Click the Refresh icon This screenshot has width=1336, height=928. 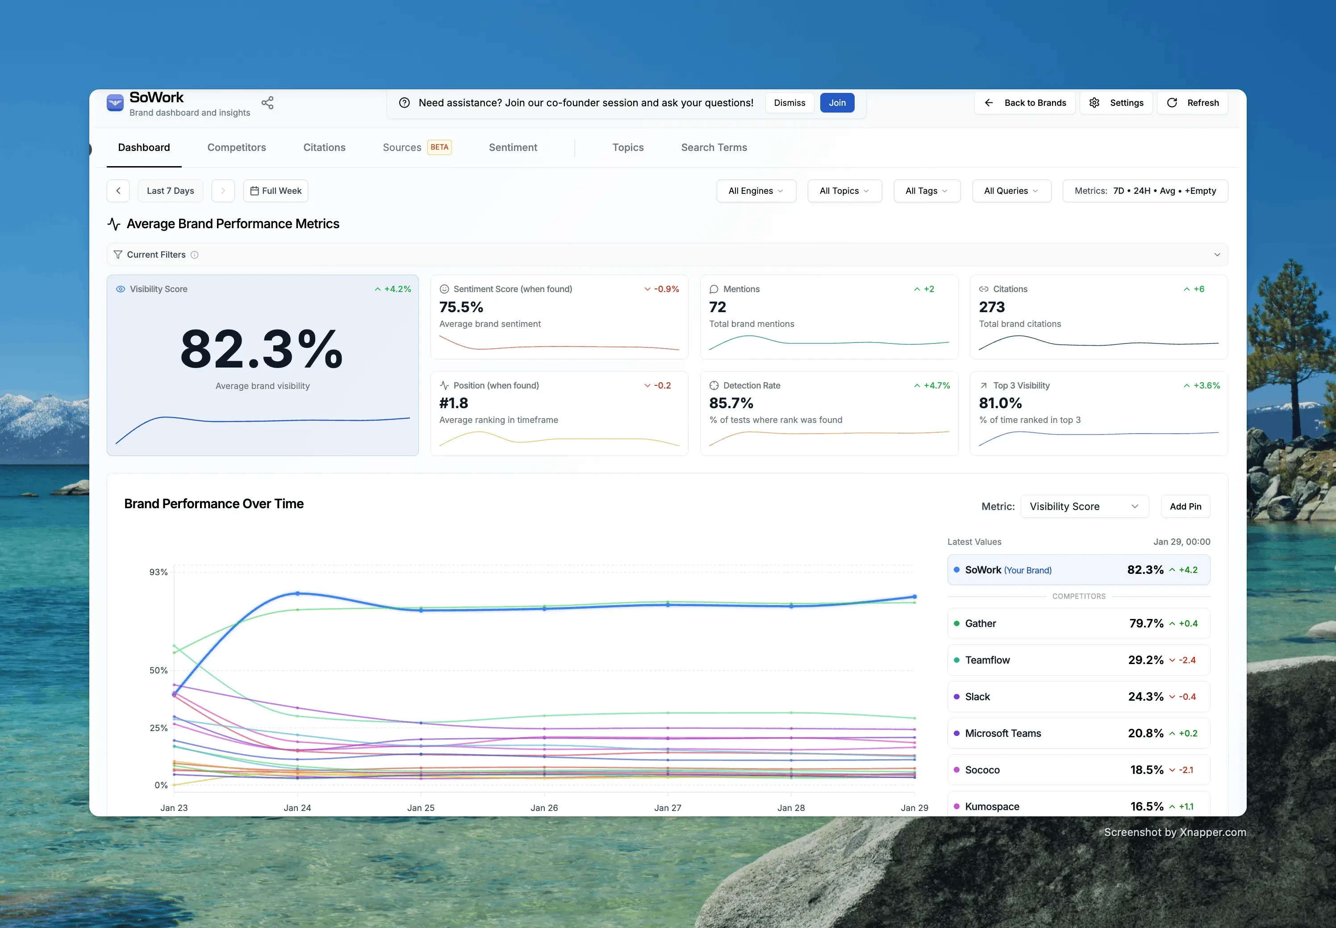click(x=1173, y=102)
